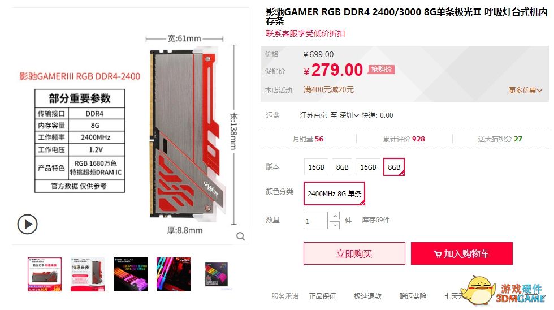Open the first red memory thumbnail
The image size is (554, 310).
pos(45,274)
